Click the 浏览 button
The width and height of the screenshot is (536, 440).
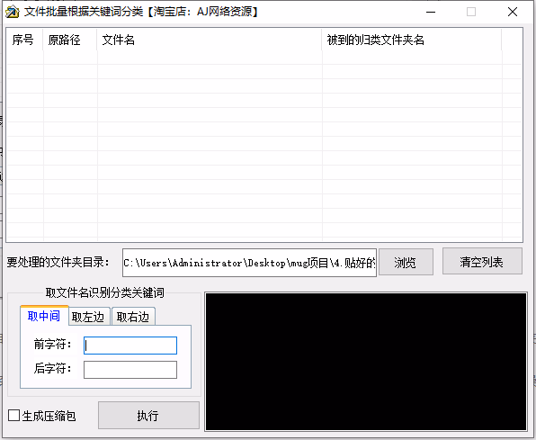tap(406, 262)
